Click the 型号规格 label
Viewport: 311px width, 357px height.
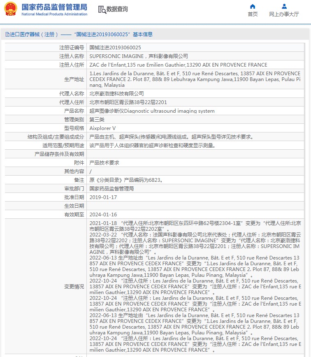pyautogui.click(x=74, y=128)
